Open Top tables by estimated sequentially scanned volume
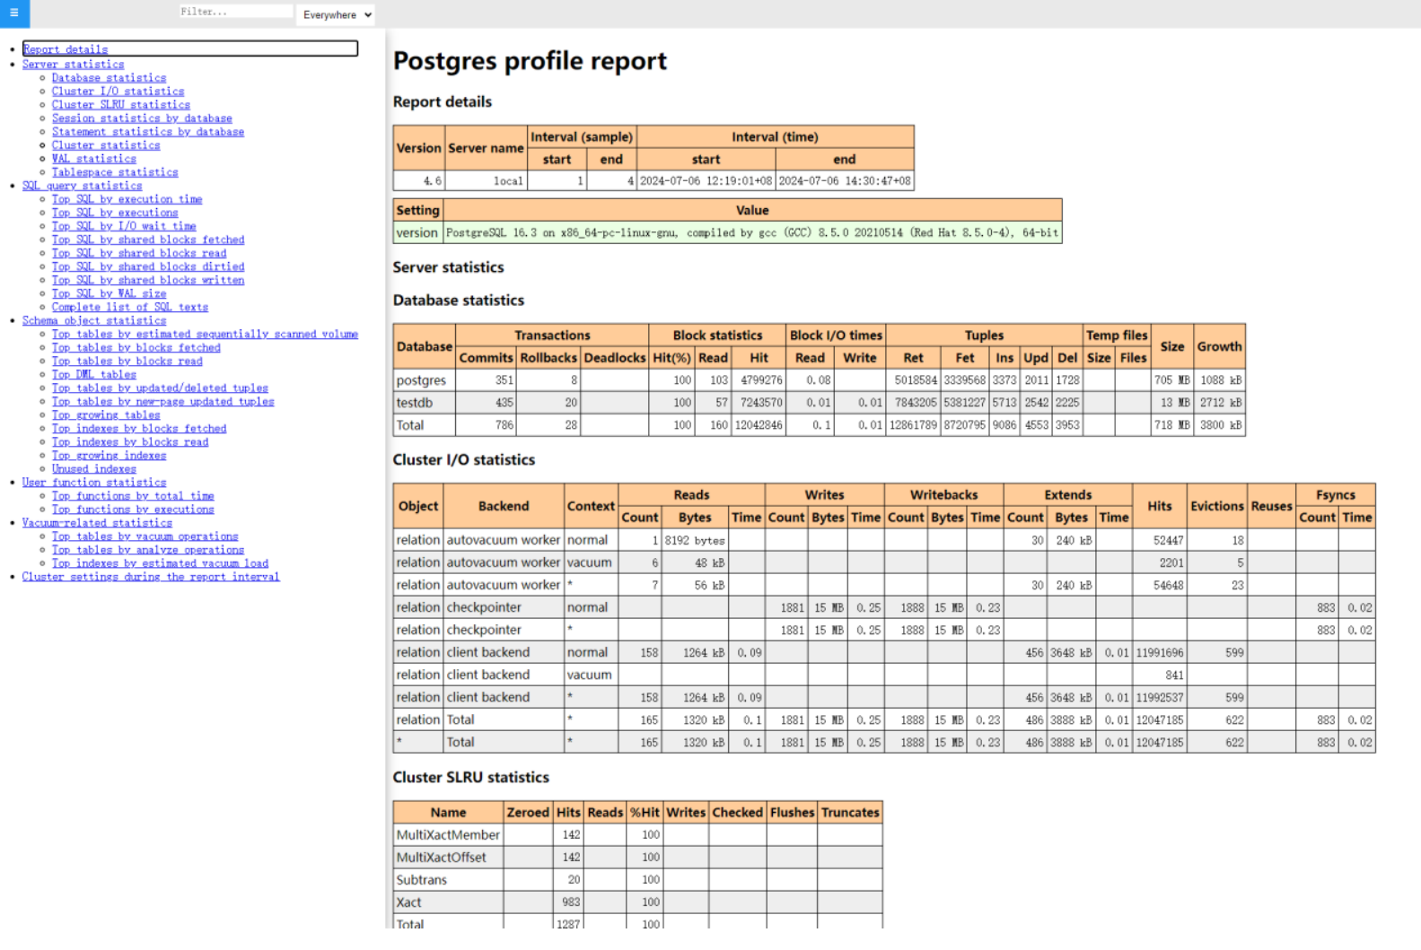This screenshot has height=950, width=1421. 205,334
